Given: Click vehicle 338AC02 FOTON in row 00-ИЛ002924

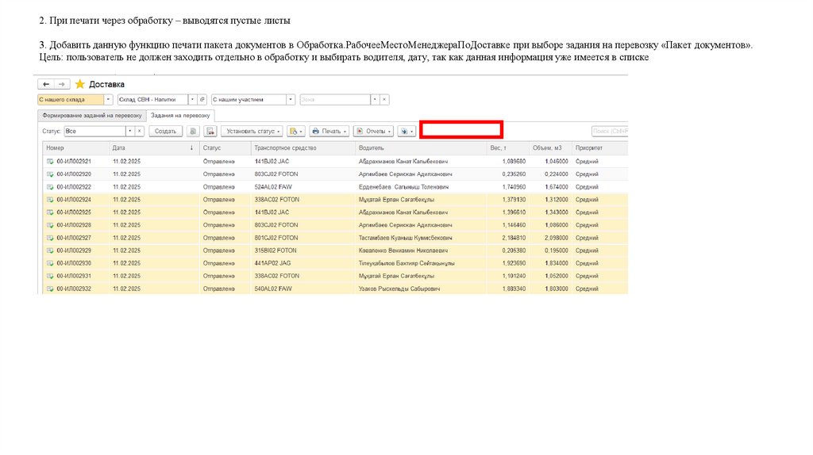Looking at the screenshot, I should point(276,200).
